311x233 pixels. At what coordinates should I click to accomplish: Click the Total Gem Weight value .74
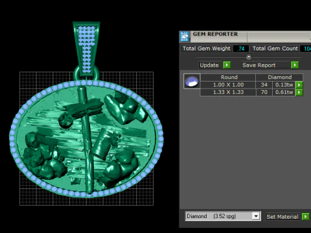tap(241, 49)
